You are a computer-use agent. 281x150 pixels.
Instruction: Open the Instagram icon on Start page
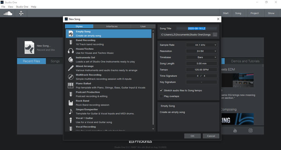251,130
